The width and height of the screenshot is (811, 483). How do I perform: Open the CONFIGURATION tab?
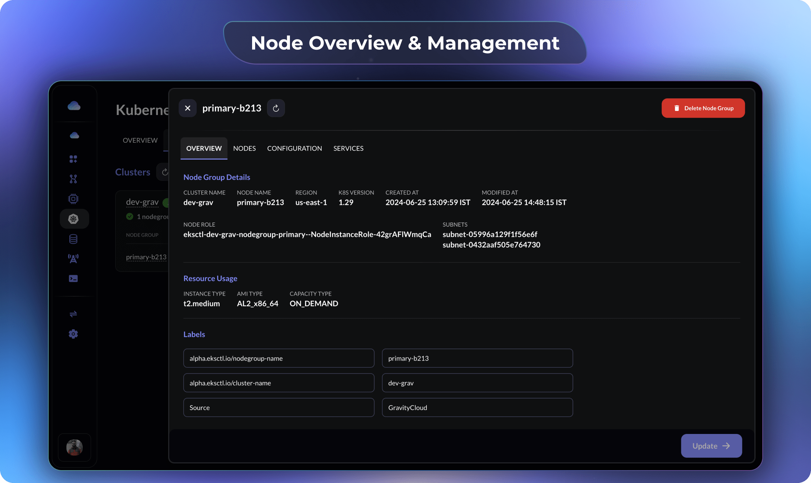[x=294, y=148]
